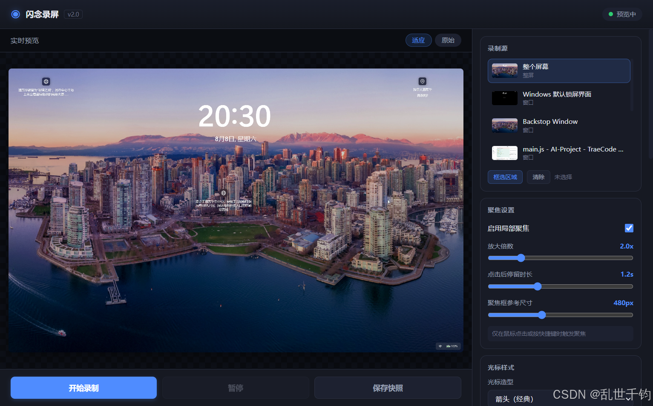Switch preview to 适应 mode

coord(418,40)
